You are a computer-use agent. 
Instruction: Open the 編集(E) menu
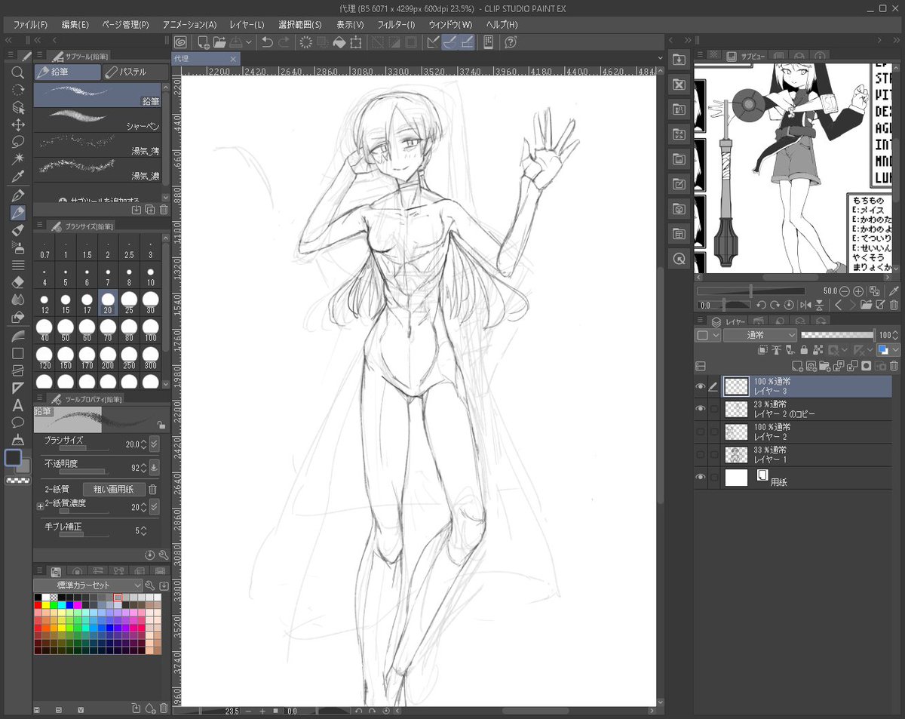coord(75,25)
